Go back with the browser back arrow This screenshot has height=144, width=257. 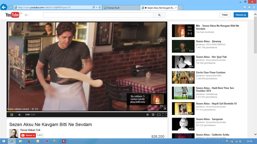[x=4, y=7]
